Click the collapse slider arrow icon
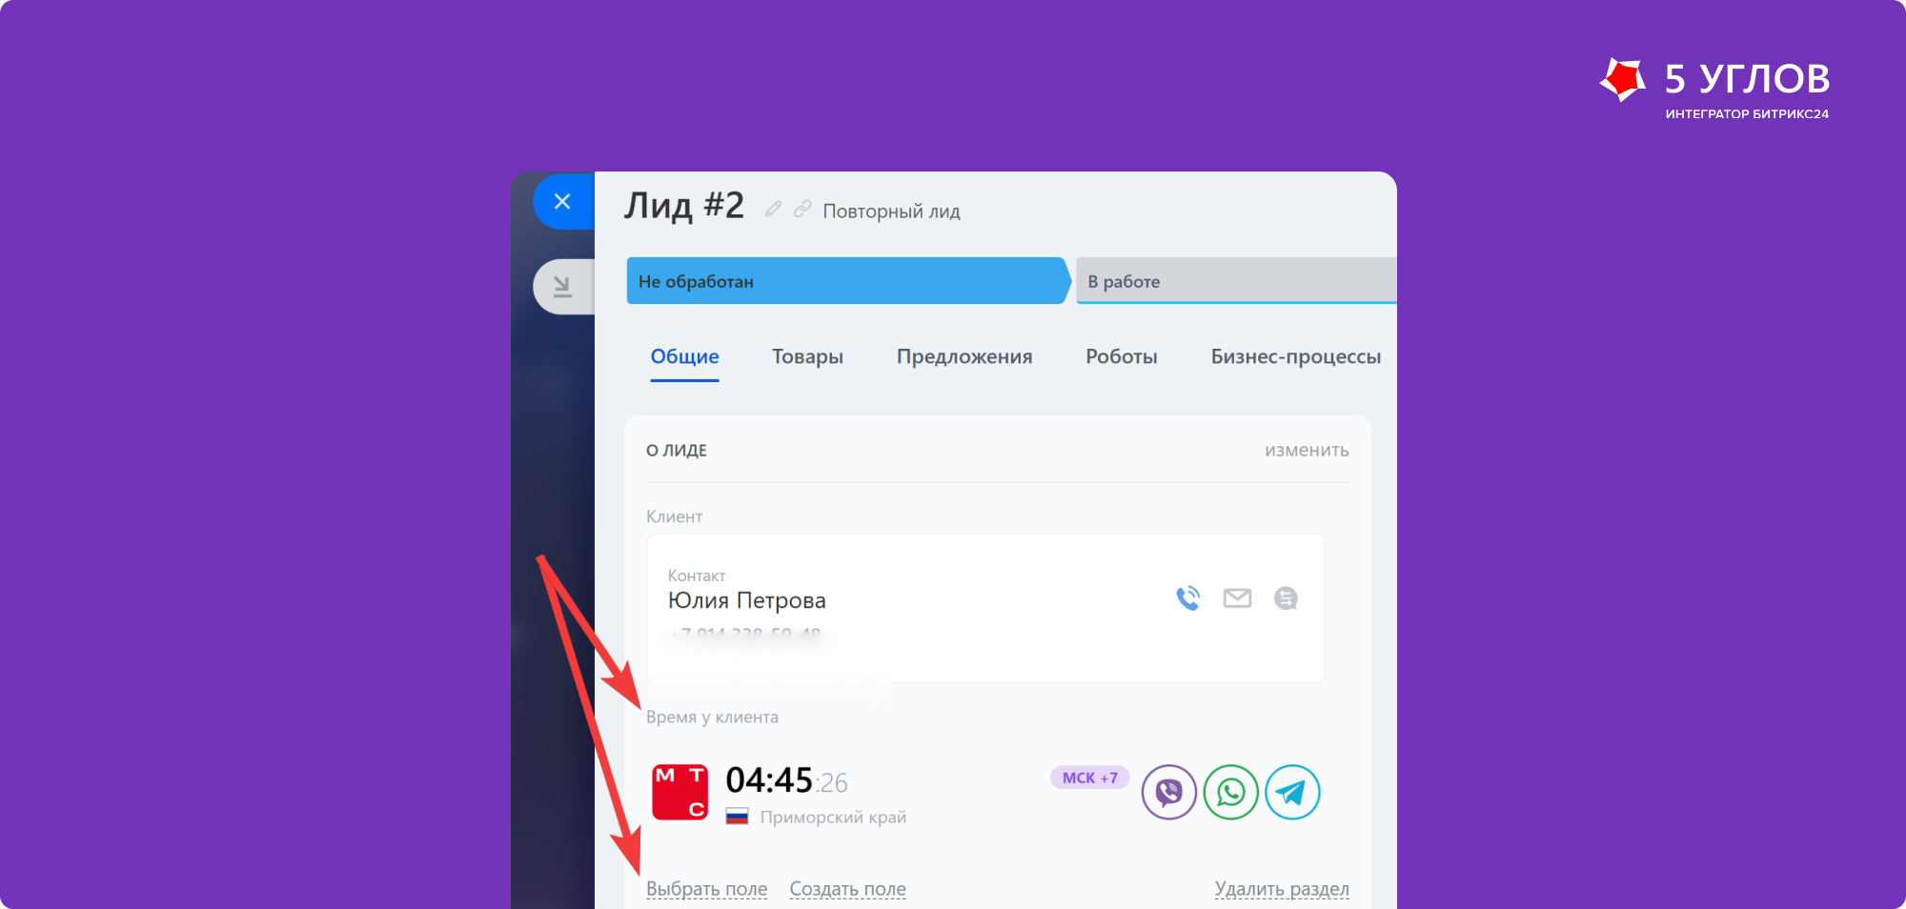The image size is (1906, 909). tap(563, 286)
